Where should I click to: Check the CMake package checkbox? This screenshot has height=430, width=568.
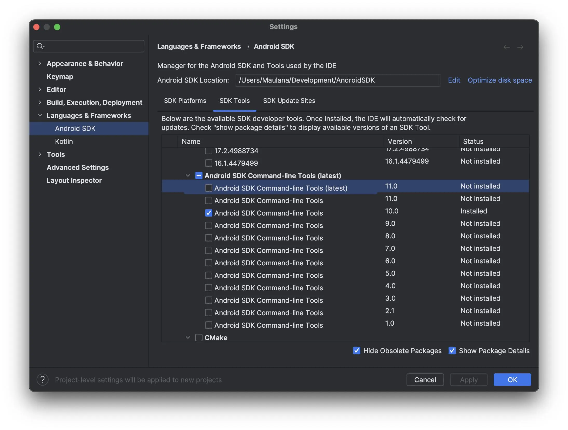(x=199, y=338)
